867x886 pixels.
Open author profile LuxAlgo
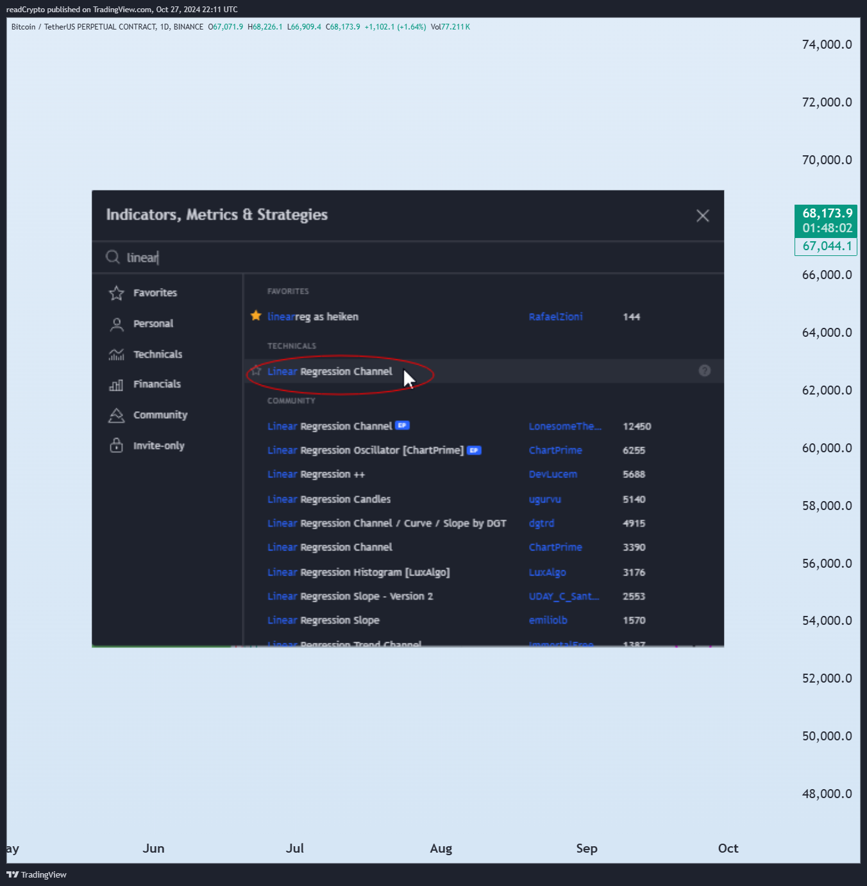548,572
